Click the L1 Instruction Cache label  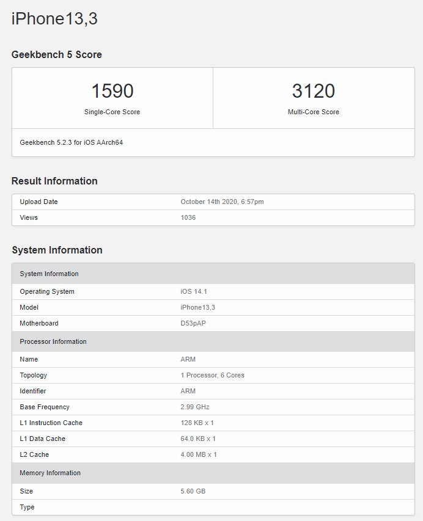(51, 423)
